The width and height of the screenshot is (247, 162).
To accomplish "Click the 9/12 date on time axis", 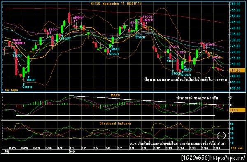I will pos(156,148).
